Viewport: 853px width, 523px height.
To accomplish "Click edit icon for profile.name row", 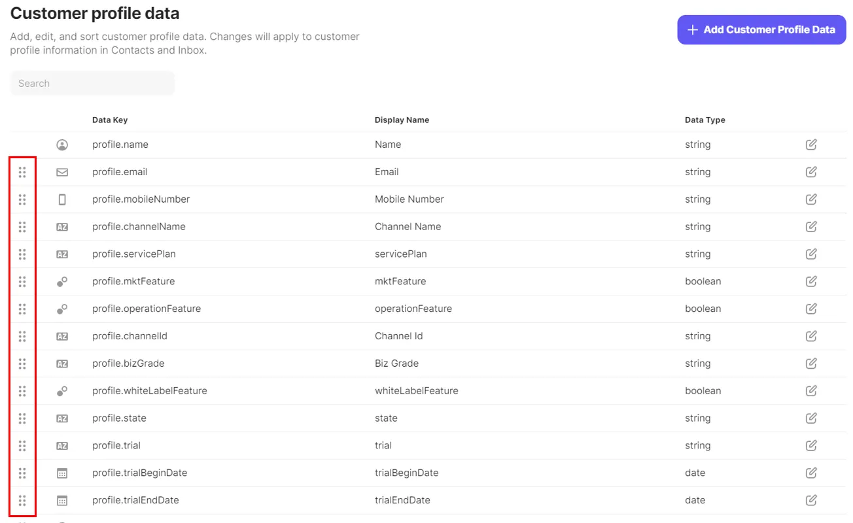I will click(x=811, y=144).
